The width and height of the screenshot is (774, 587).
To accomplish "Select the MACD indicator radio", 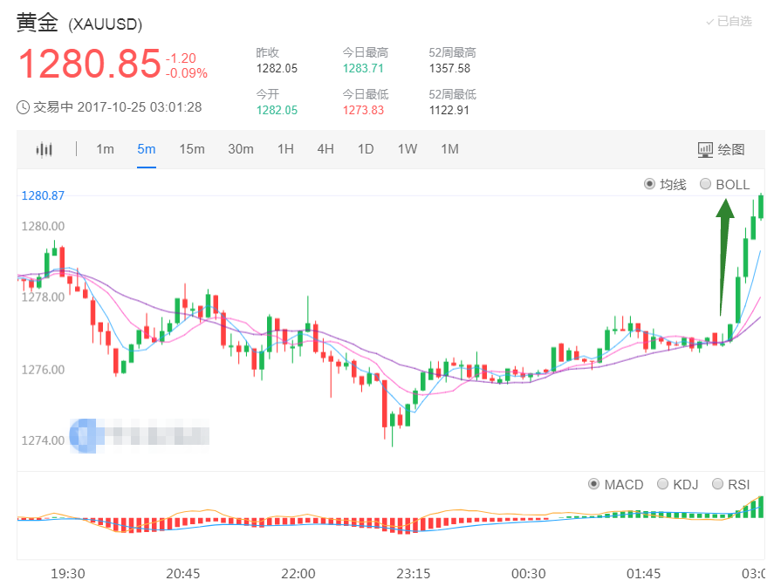I will (x=594, y=484).
